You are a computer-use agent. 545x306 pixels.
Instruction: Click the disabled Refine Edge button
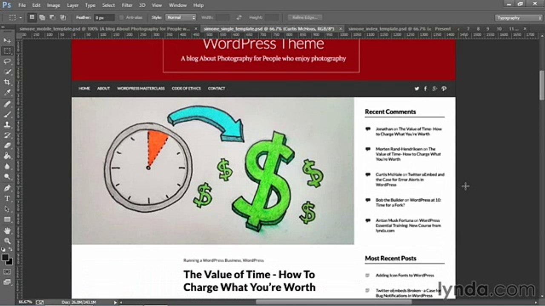click(305, 17)
